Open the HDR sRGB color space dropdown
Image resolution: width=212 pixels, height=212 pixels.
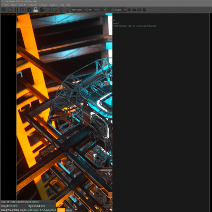click(79, 10)
